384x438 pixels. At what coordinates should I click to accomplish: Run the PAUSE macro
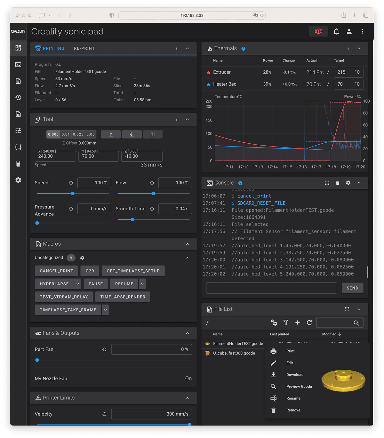point(96,284)
